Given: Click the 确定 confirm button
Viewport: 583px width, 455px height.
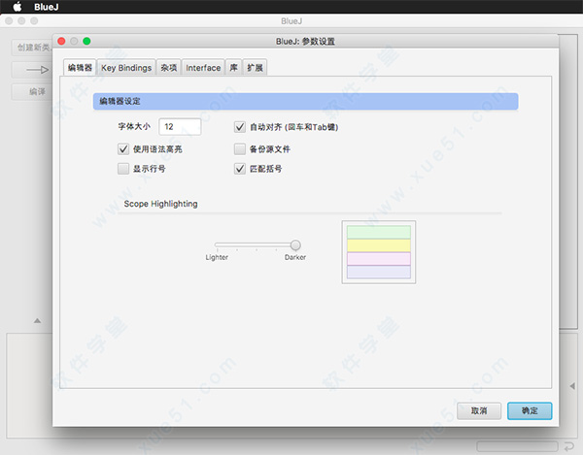Looking at the screenshot, I should click(530, 410).
